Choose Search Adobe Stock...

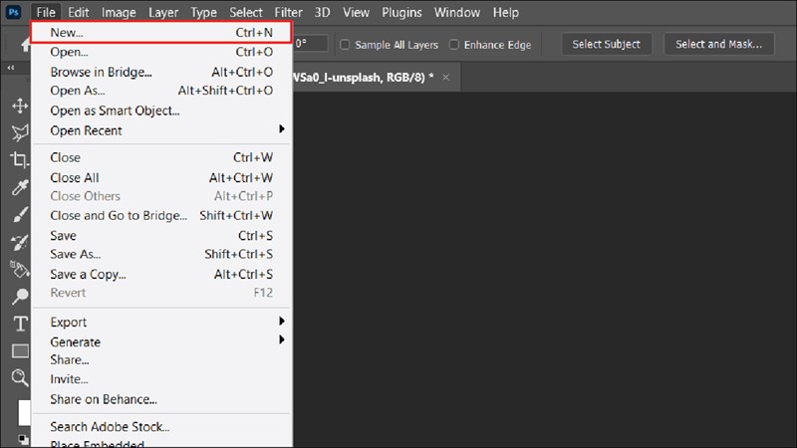click(161, 427)
